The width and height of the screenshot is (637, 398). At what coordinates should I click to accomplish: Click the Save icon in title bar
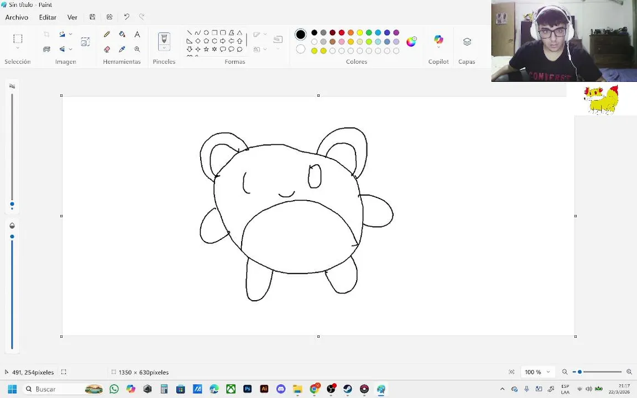[92, 17]
